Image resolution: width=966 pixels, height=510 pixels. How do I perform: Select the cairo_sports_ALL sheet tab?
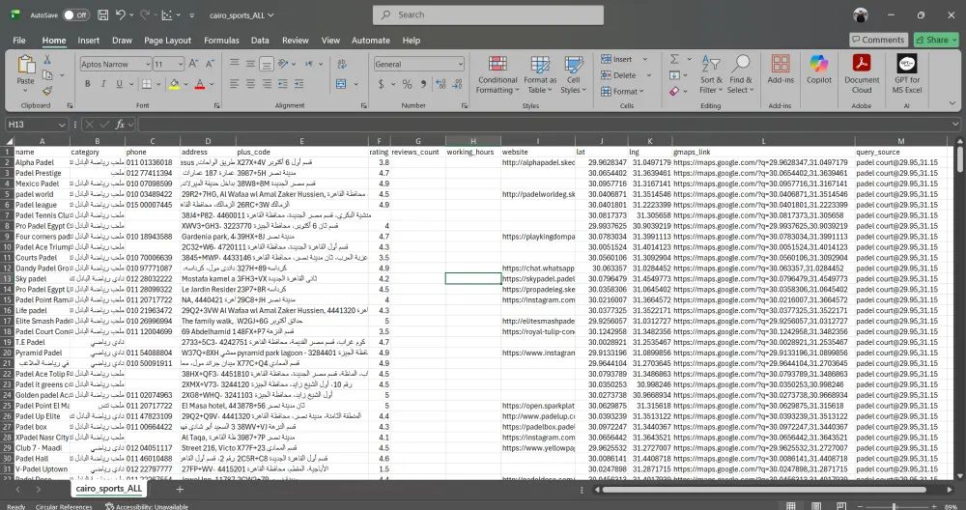[108, 489]
